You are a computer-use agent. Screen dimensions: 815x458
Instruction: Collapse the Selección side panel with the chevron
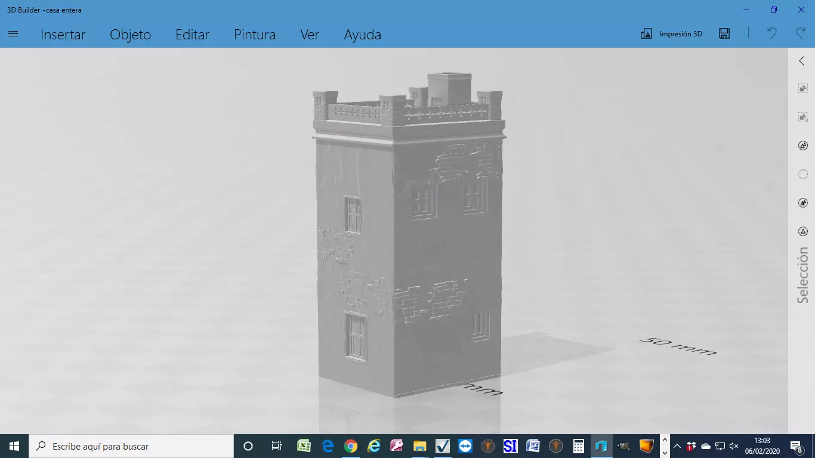(802, 61)
